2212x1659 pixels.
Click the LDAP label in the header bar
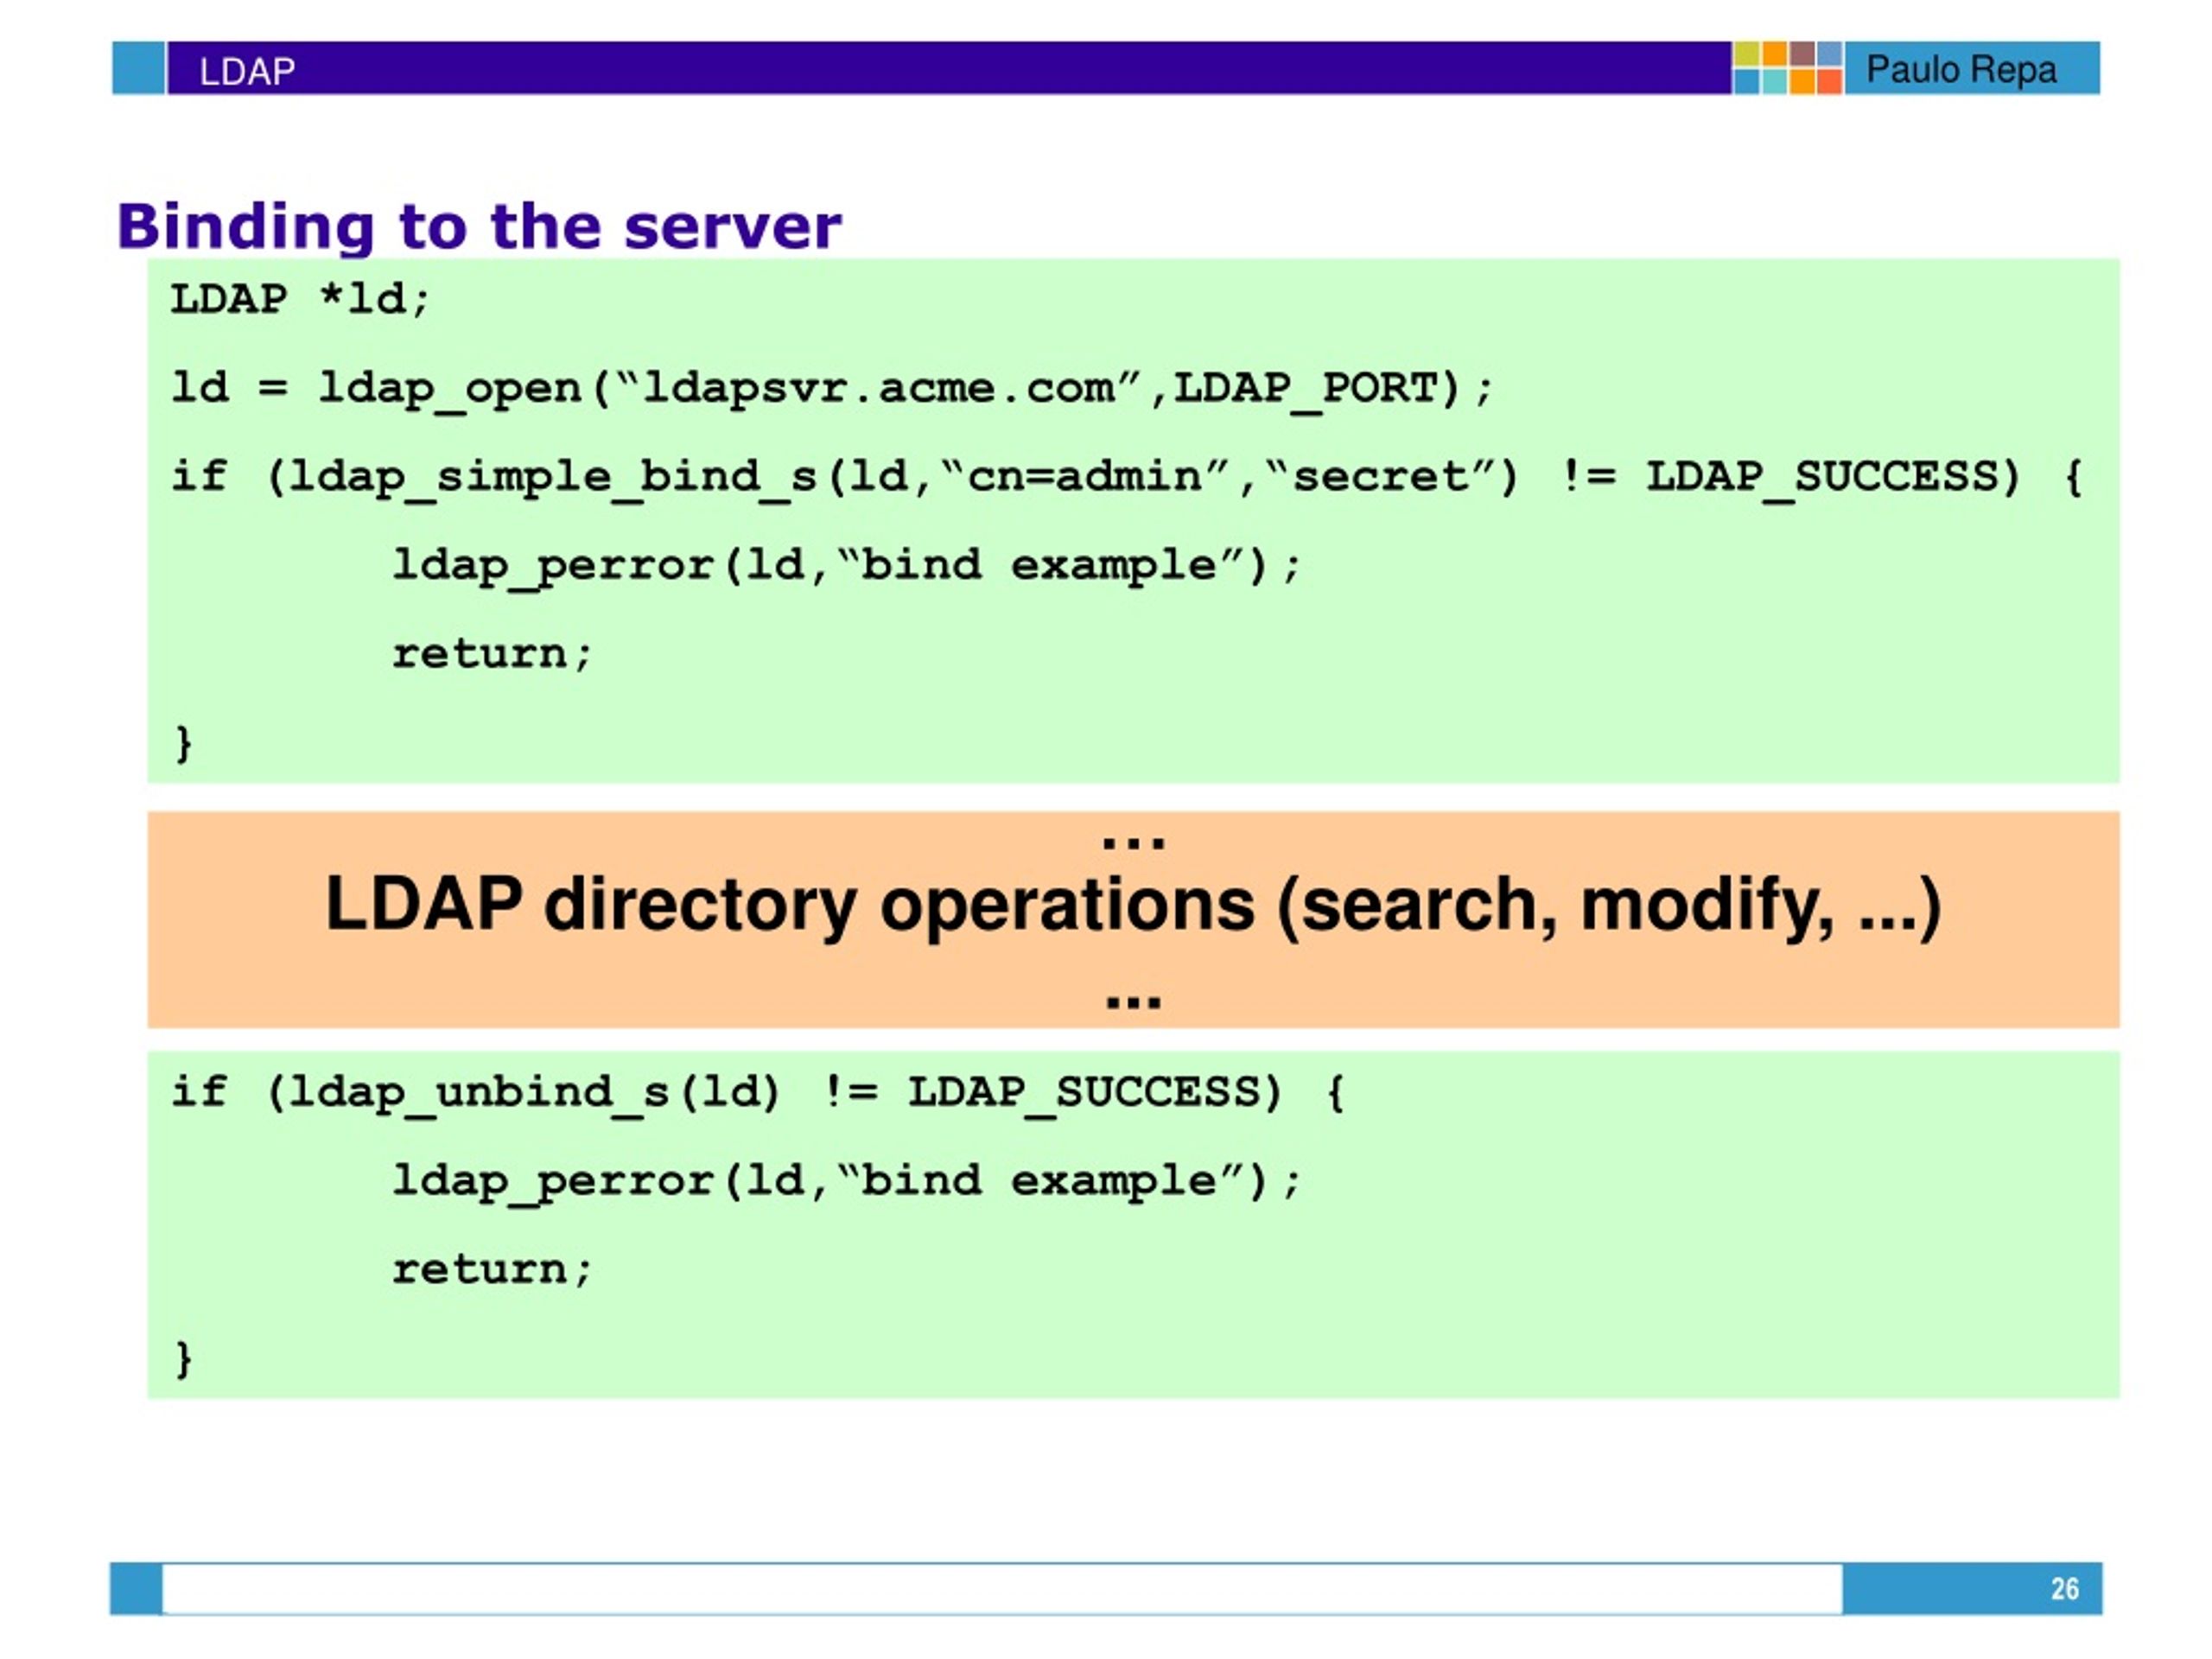(x=247, y=71)
